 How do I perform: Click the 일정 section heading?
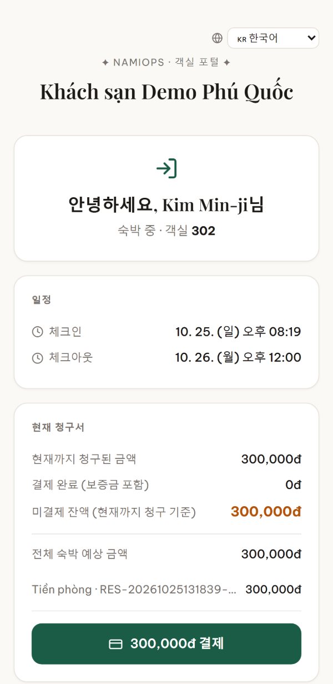pyautogui.click(x=42, y=299)
